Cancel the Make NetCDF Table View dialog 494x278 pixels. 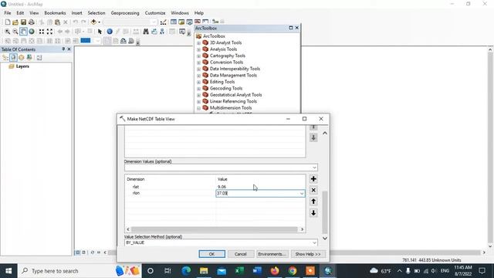[240, 254]
